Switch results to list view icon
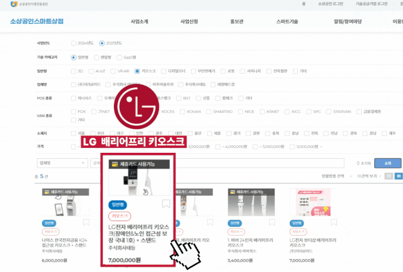The image size is (403, 272). (389, 176)
